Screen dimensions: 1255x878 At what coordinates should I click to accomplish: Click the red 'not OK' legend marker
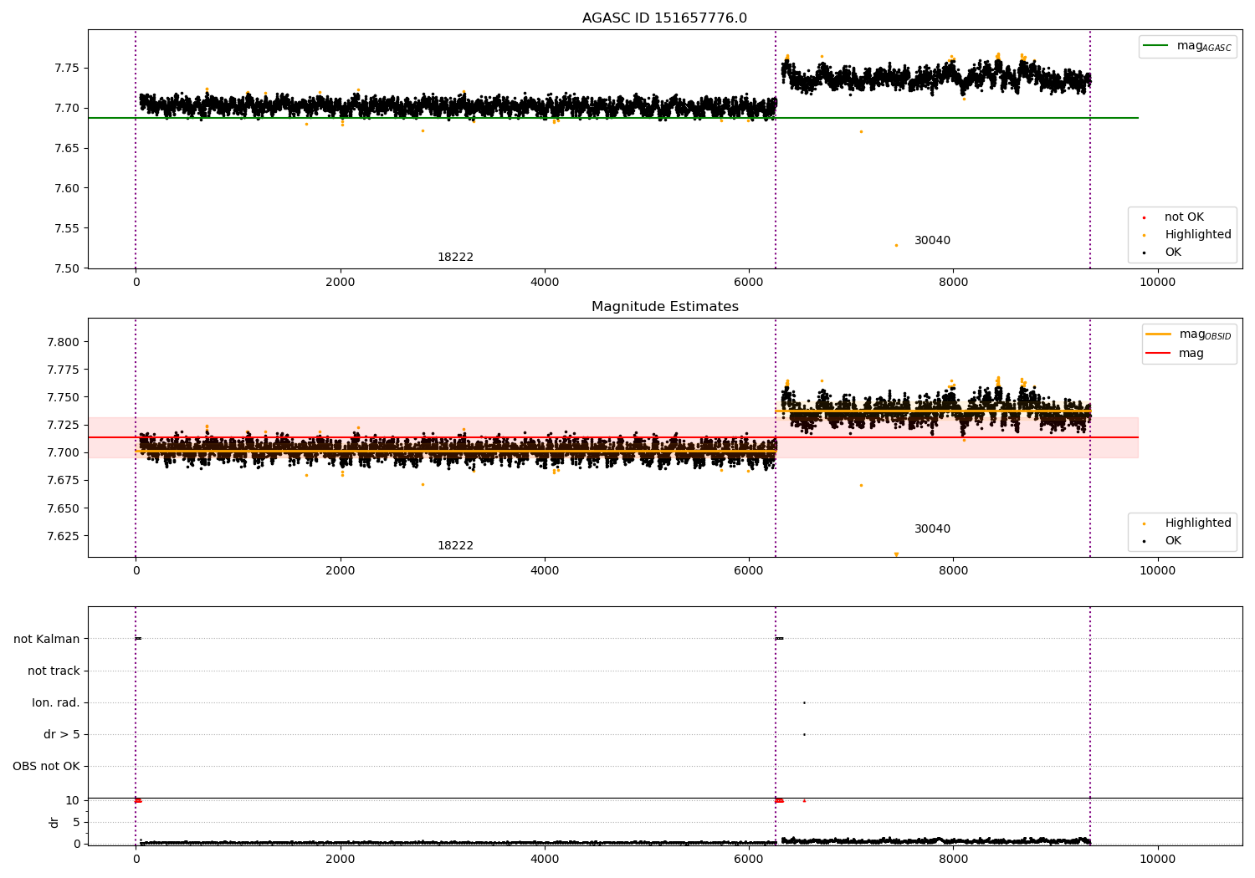click(1144, 217)
